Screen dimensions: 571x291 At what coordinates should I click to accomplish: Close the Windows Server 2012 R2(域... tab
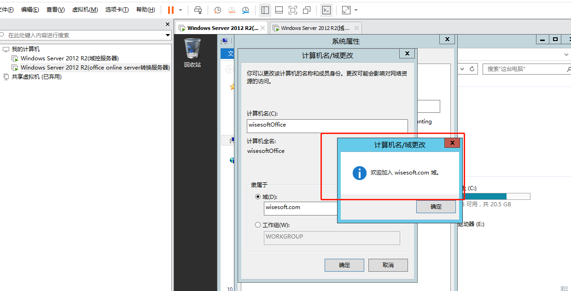tap(356, 28)
